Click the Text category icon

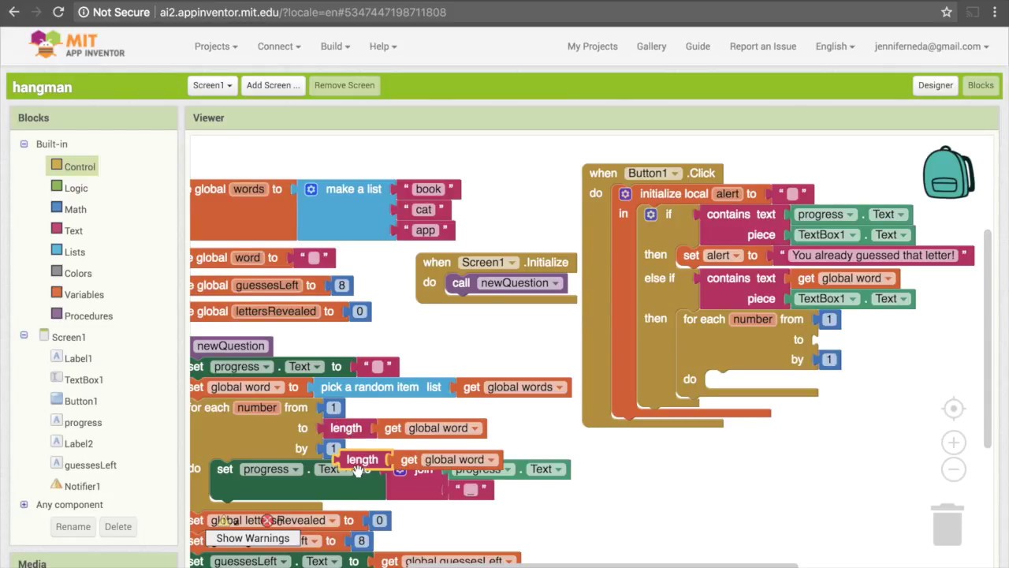tap(56, 229)
